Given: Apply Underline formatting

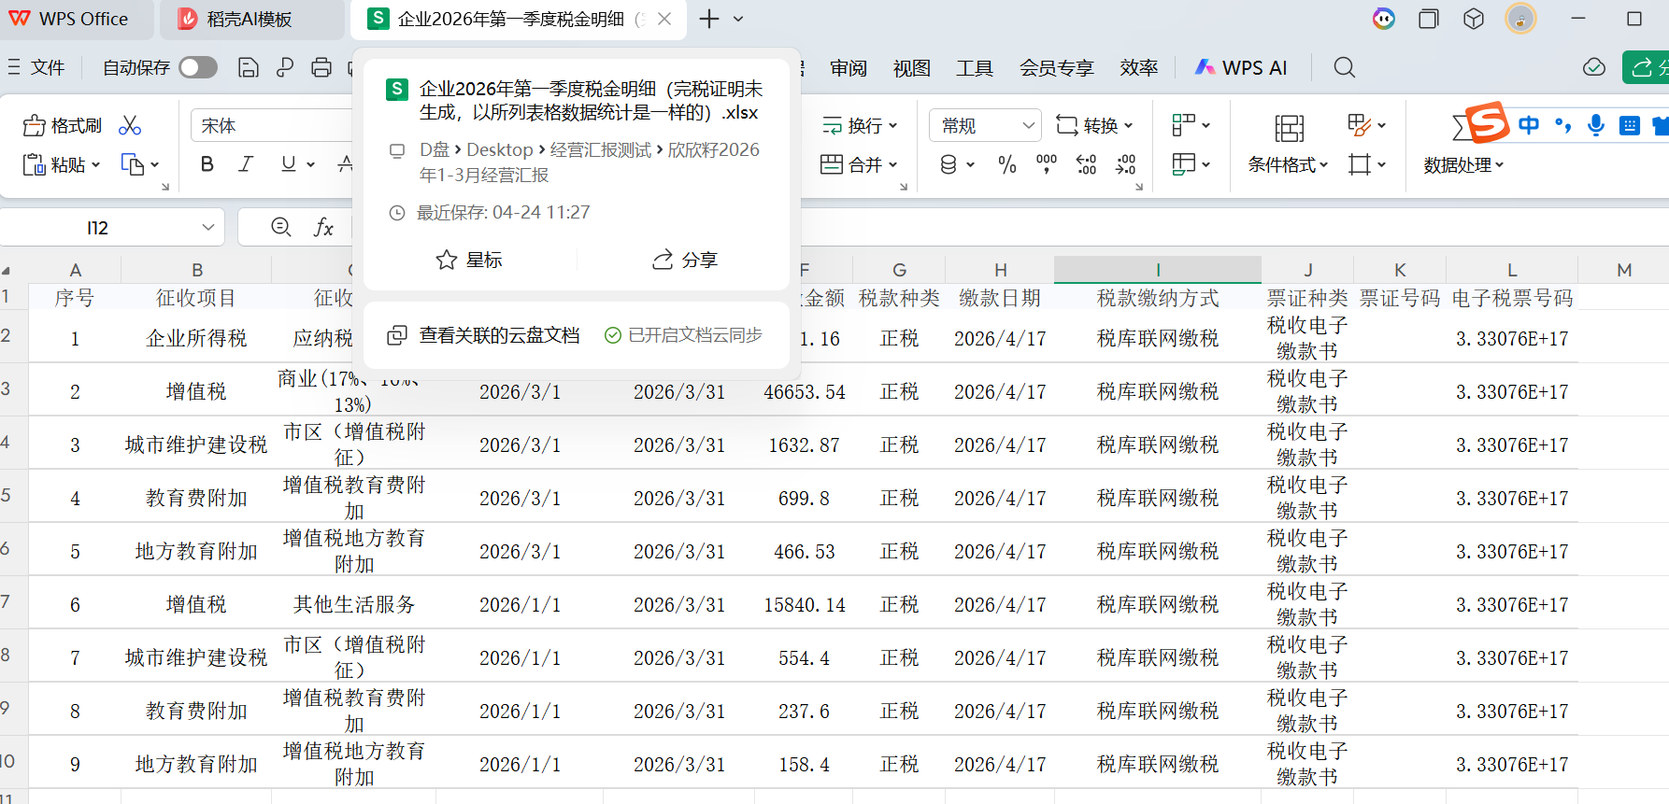Looking at the screenshot, I should [x=289, y=164].
